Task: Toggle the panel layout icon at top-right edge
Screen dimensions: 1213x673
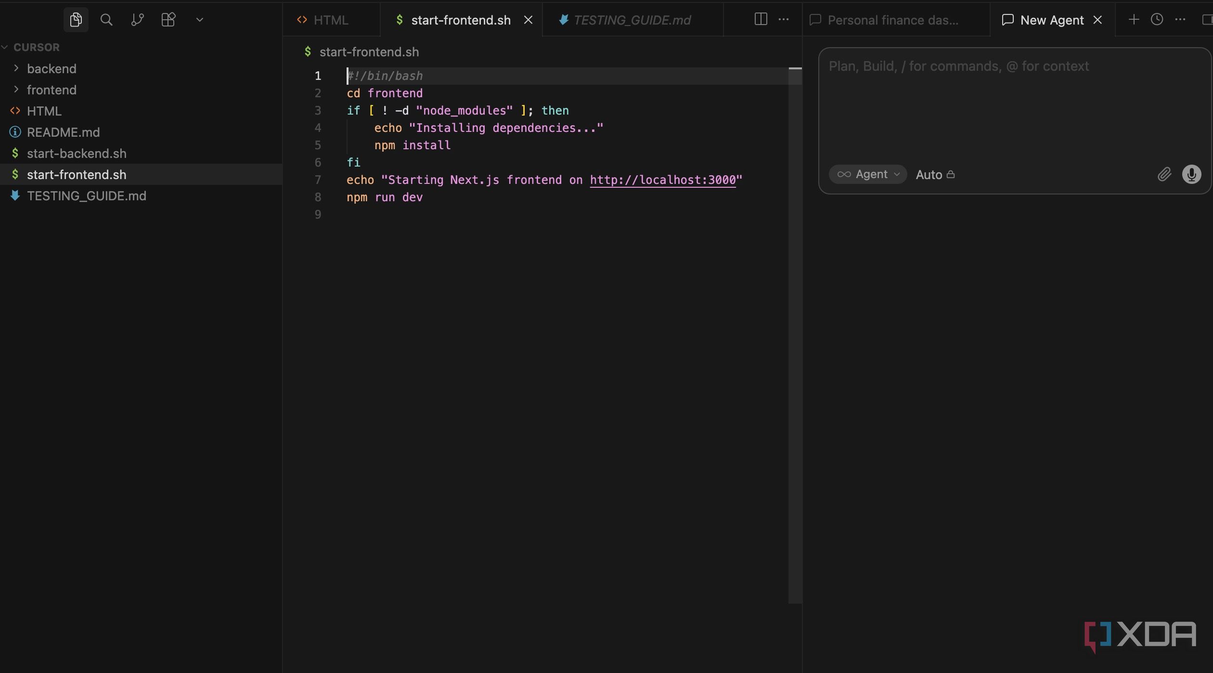Action: [1207, 19]
